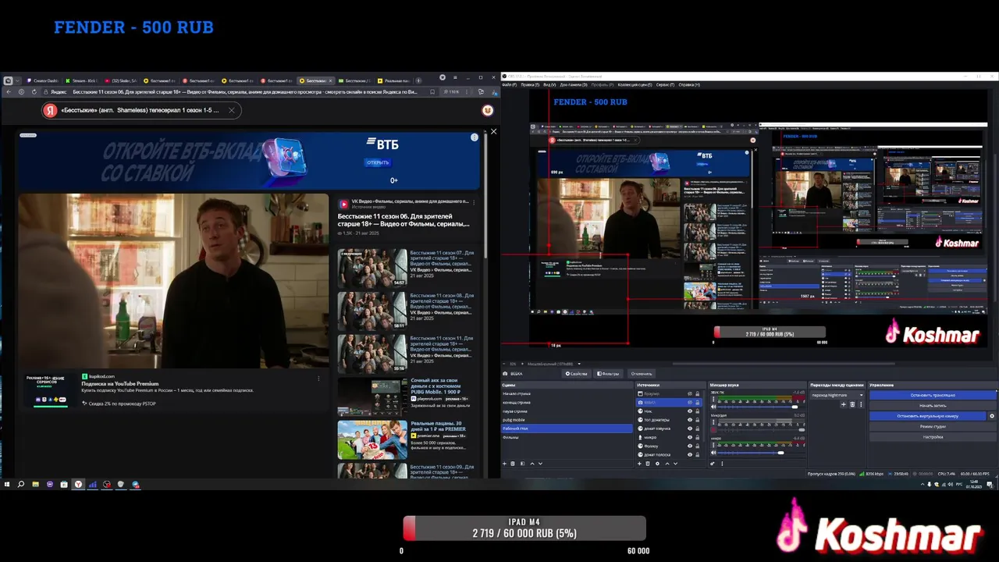The height and width of the screenshot is (562, 999).
Task: Open a new browser tab with the plus button
Action: point(418,80)
